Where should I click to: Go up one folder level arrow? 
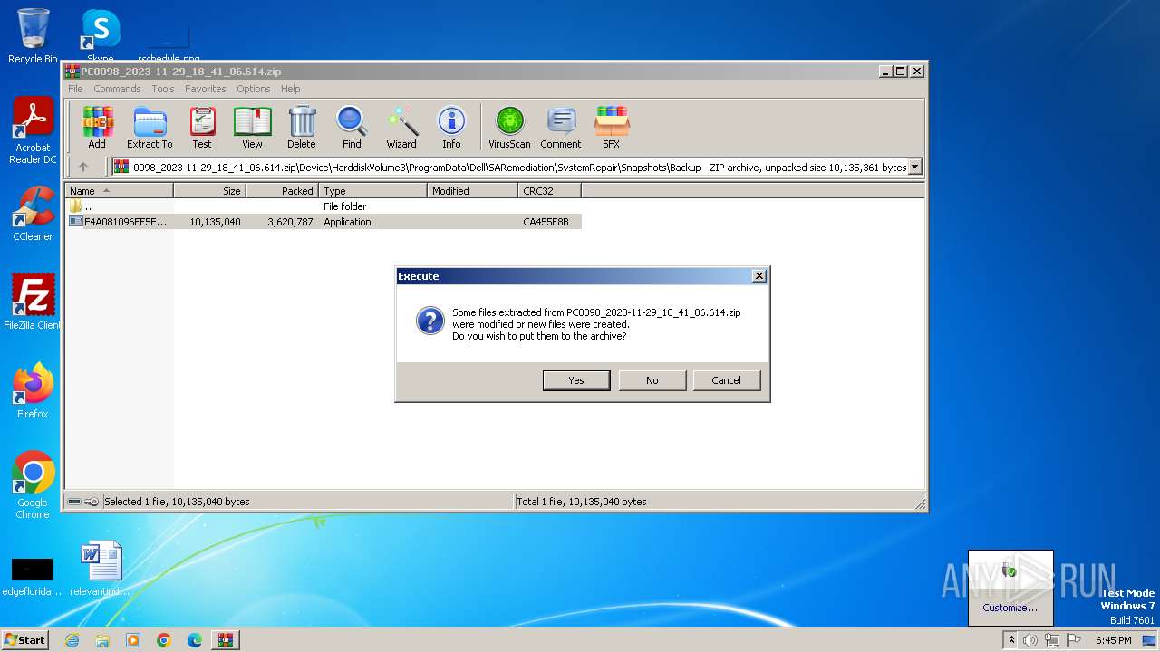click(x=83, y=167)
